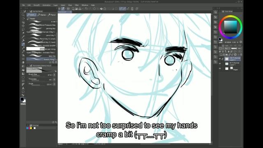The image size is (263, 148).
Task: Click the main color swatch in toolbar
Action: click(22, 99)
